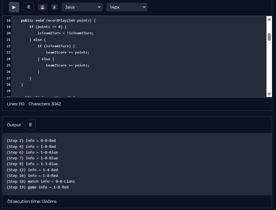Click the editor scrollbar up arrow
Image resolution: width=276 pixels, height=210 pixels.
pyautogui.click(x=269, y=19)
